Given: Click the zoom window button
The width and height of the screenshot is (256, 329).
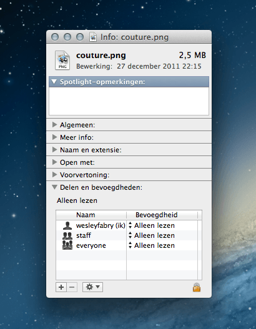Looking at the screenshot, I should click(x=80, y=37).
